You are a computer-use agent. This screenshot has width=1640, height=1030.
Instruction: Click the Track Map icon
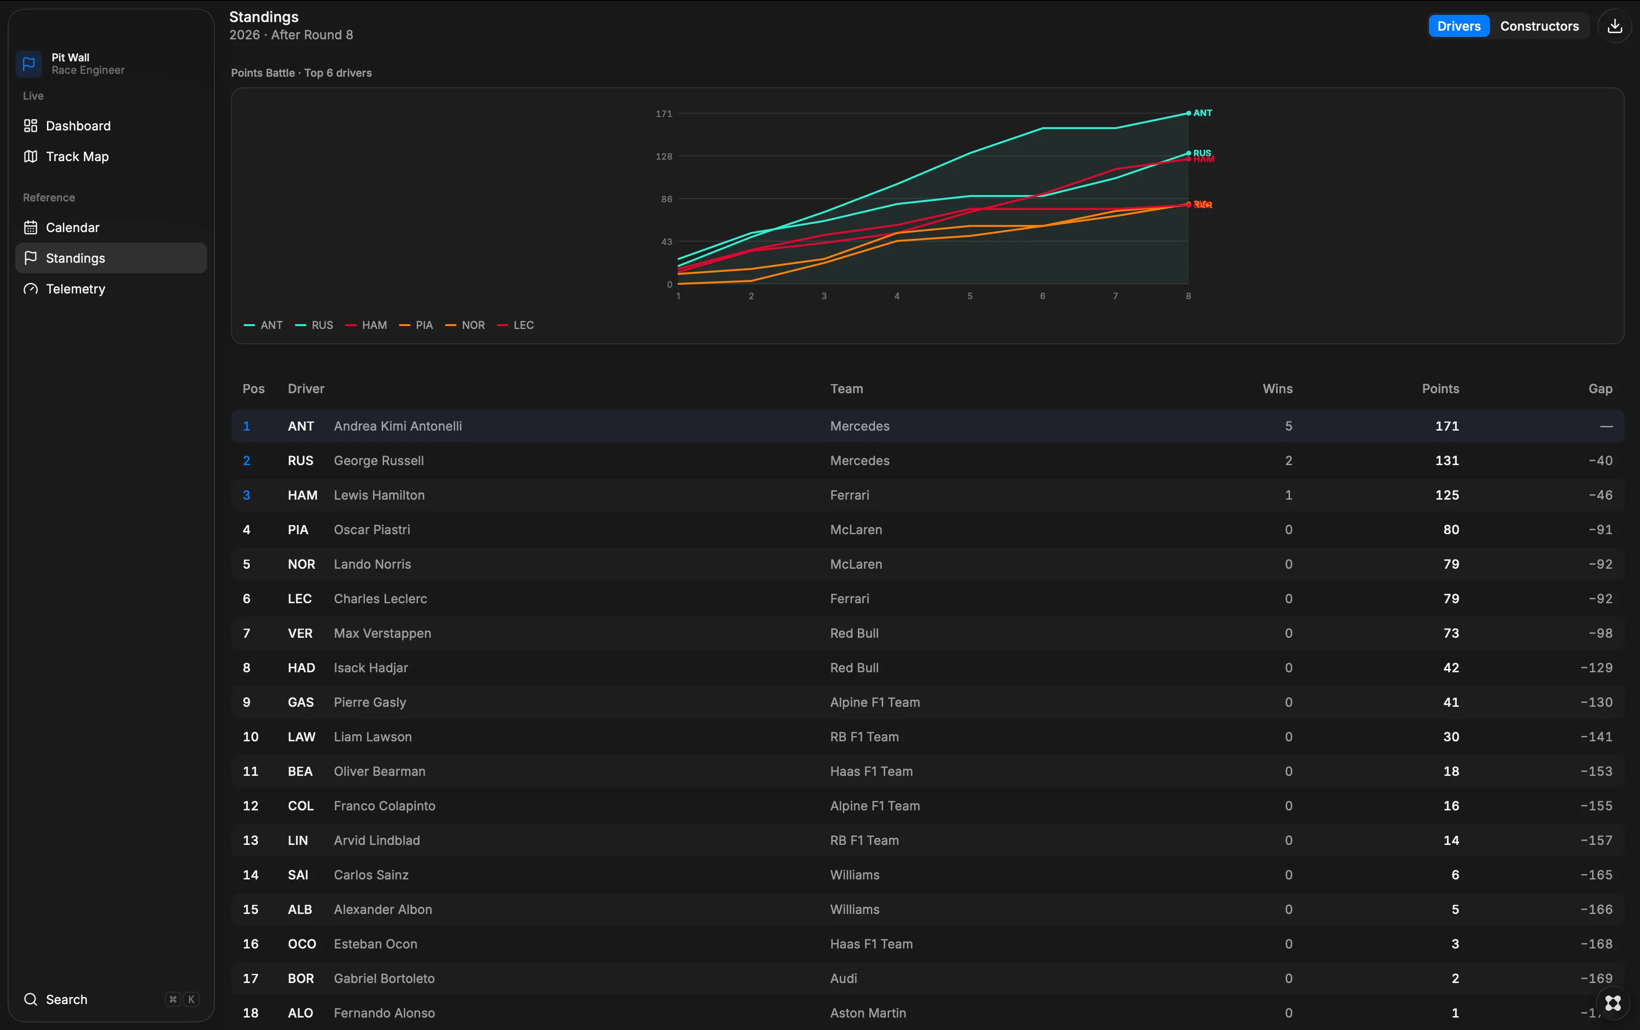point(31,156)
